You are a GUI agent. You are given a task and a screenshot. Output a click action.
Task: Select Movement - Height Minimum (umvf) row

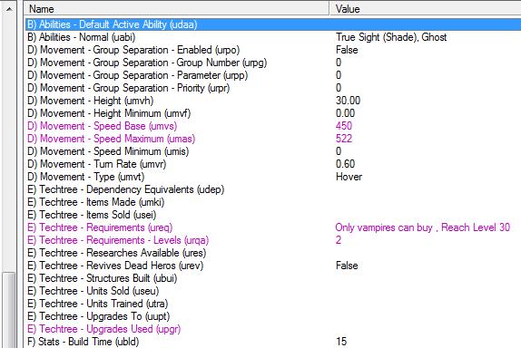273,113
